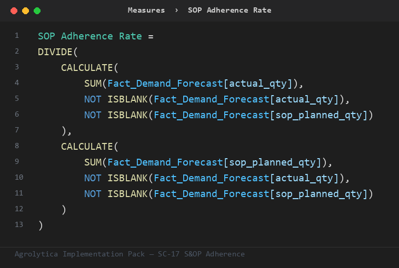Click the final closing parenthesis on line 13
The image size is (399, 268).
click(41, 225)
